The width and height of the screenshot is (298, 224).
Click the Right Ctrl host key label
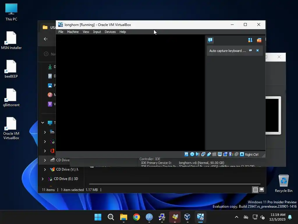pyautogui.click(x=251, y=155)
